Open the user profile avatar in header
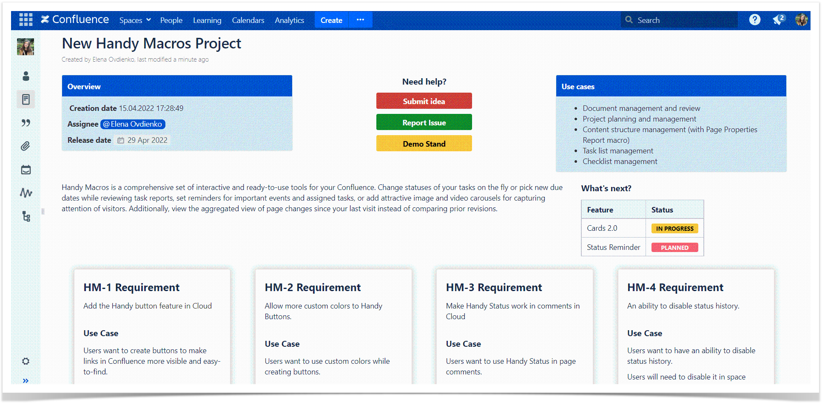The width and height of the screenshot is (825, 405). pos(802,20)
